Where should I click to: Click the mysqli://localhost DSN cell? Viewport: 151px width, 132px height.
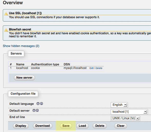(x=75, y=68)
